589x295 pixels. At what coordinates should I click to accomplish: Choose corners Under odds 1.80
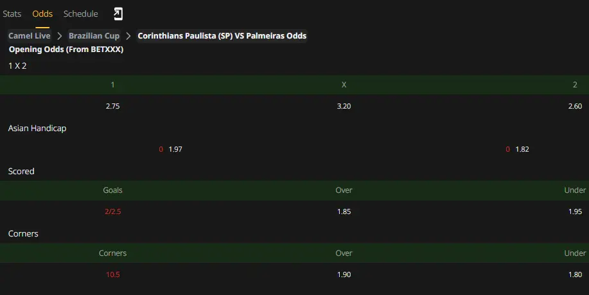pyautogui.click(x=575, y=274)
